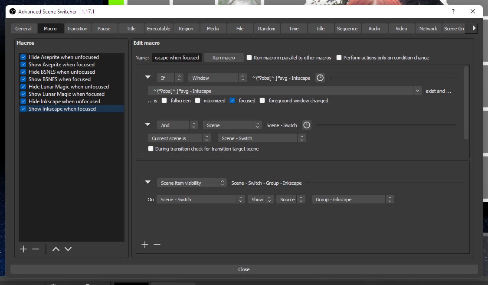This screenshot has width=488, height=285.
Task: Switch to the Executable tab
Action: (158, 29)
